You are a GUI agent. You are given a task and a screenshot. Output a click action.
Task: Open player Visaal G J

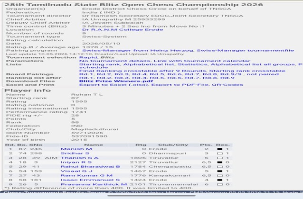click(x=76, y=171)
